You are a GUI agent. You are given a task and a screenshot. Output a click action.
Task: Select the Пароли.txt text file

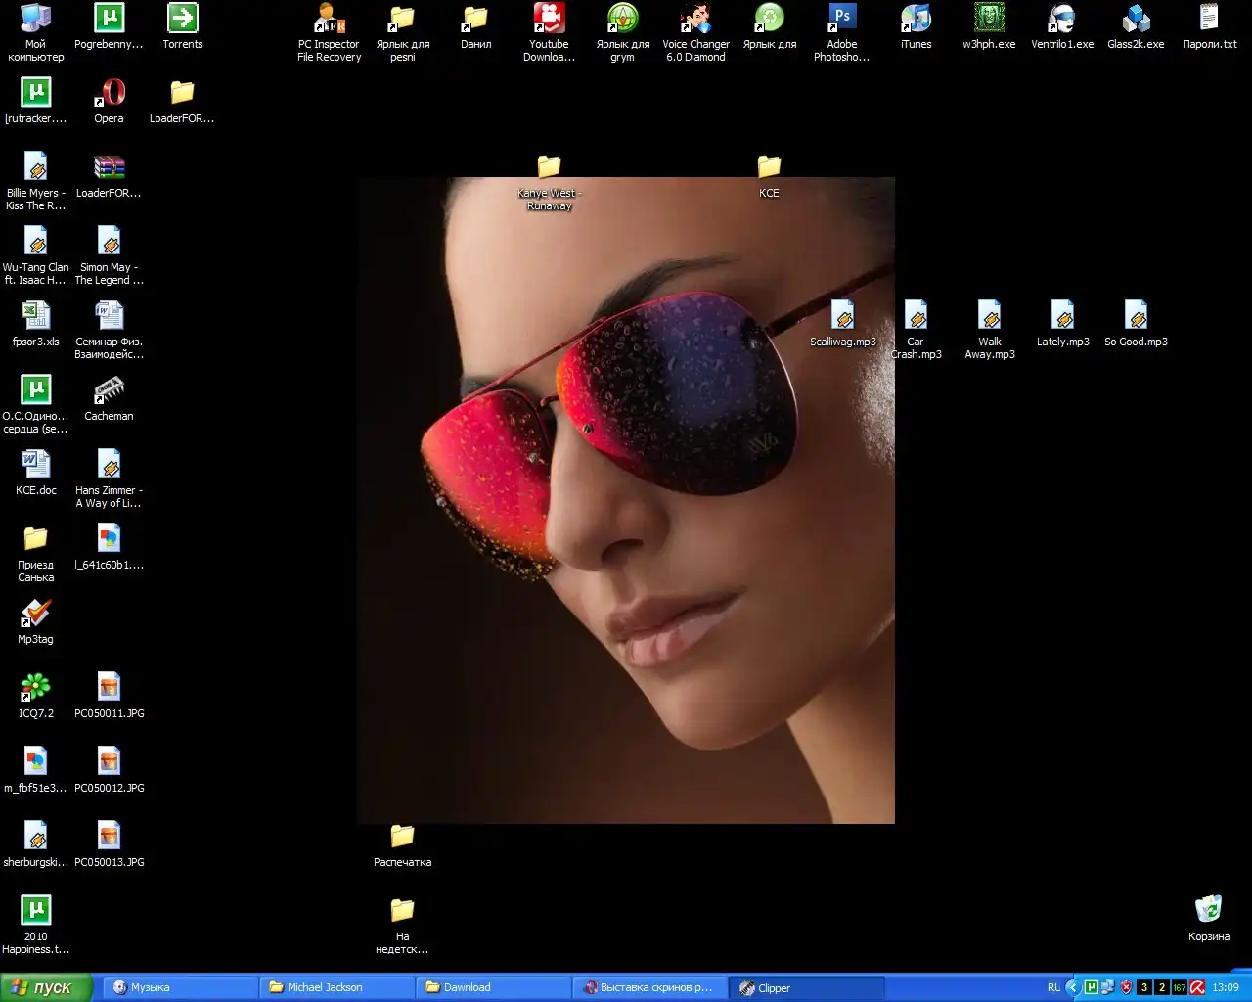click(x=1209, y=20)
